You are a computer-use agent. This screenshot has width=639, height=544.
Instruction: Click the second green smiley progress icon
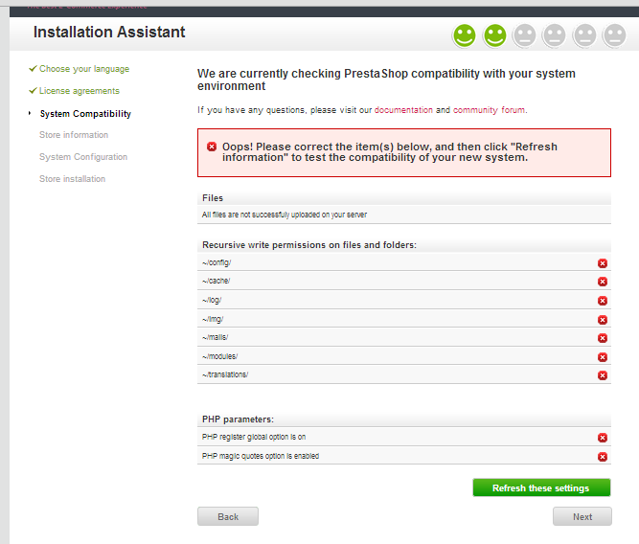coord(494,36)
